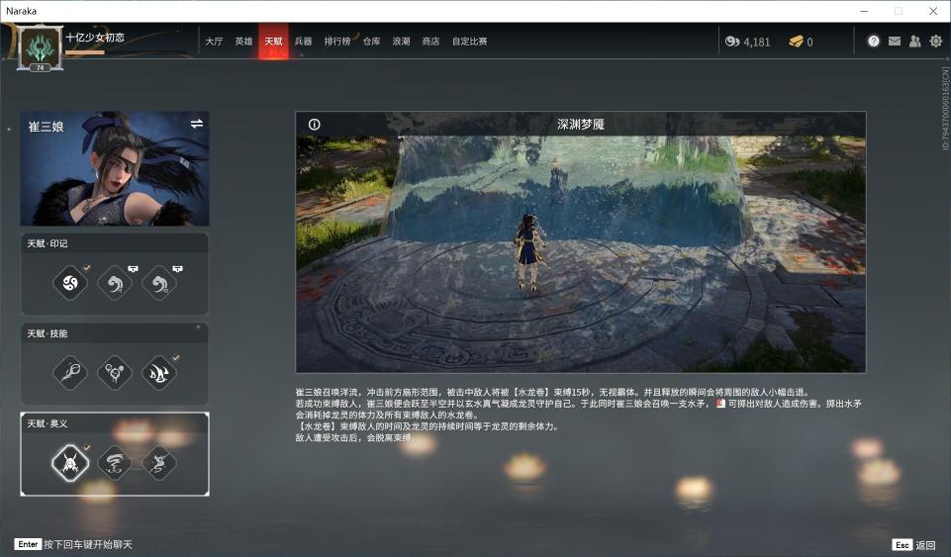Click the Enter chat prompt

(x=73, y=544)
